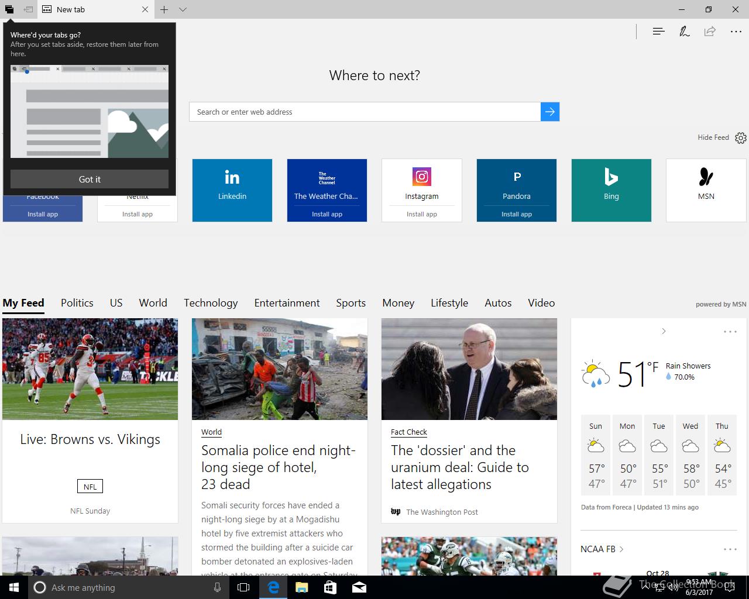Click the World category label
Image resolution: width=749 pixels, height=599 pixels.
211,432
